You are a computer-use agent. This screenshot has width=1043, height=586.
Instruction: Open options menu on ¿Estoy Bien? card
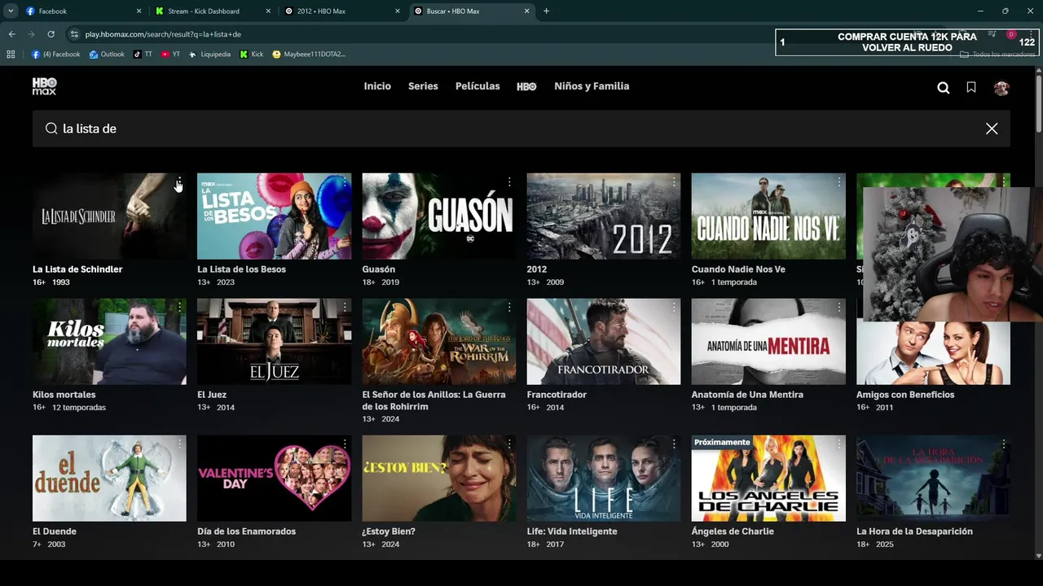coord(509,444)
